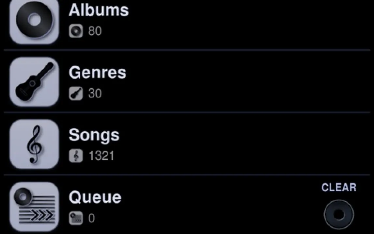This screenshot has height=234, width=374.
Task: Select the Genres title text
Action: click(x=97, y=73)
